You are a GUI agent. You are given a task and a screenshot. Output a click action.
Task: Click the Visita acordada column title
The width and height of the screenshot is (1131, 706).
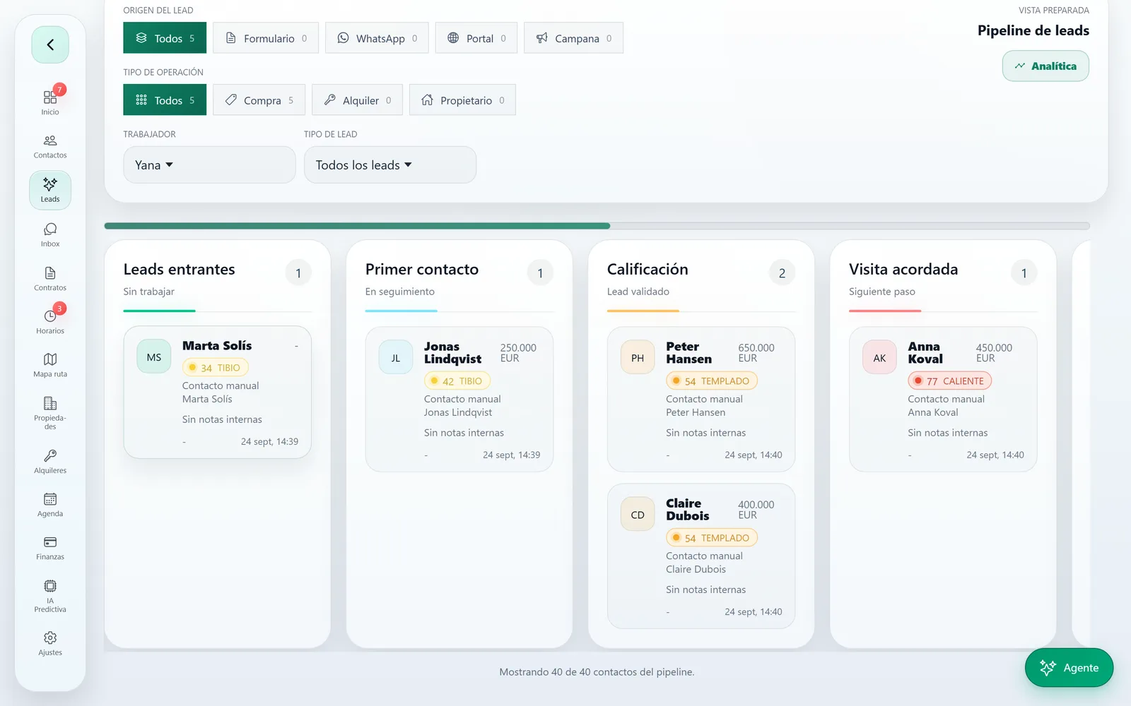pos(903,270)
